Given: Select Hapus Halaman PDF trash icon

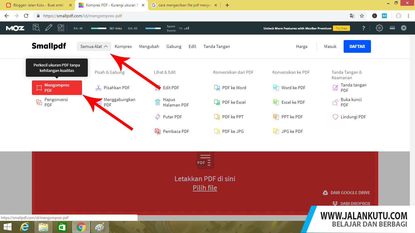Looking at the screenshot, I should [x=158, y=102].
